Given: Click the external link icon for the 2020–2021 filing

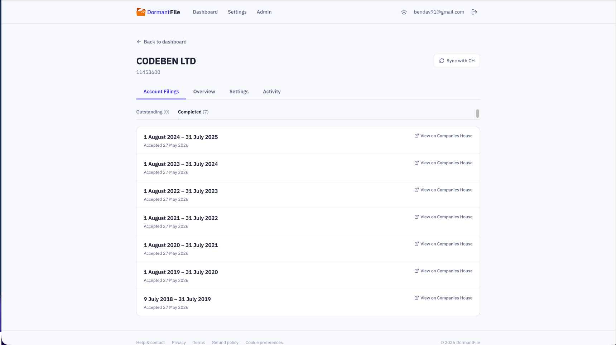Looking at the screenshot, I should (x=417, y=244).
